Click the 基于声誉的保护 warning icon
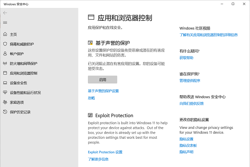 click(x=90, y=43)
